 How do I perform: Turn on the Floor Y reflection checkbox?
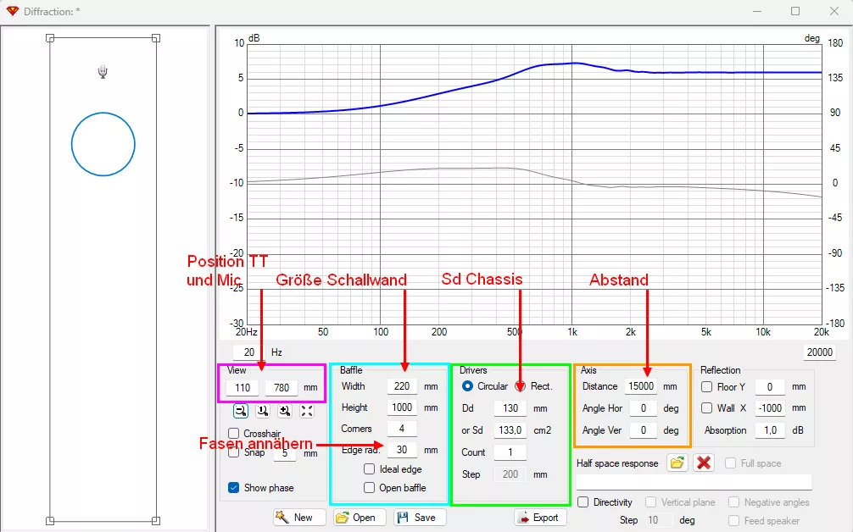[707, 386]
